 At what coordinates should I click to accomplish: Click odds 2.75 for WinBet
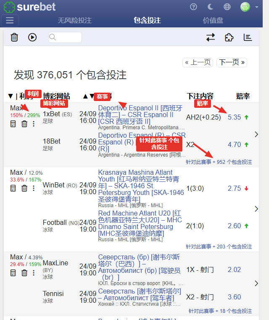coord(234,188)
